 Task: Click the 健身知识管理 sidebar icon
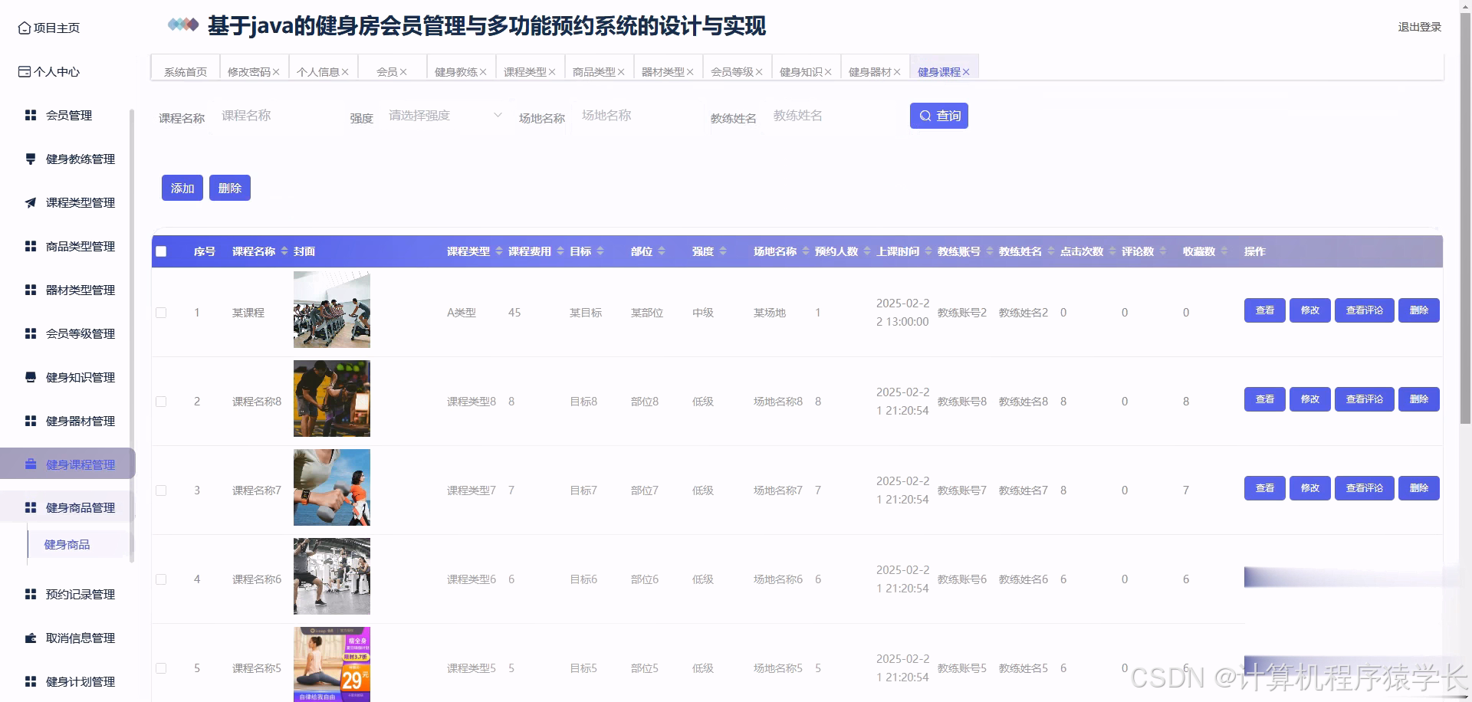point(30,377)
